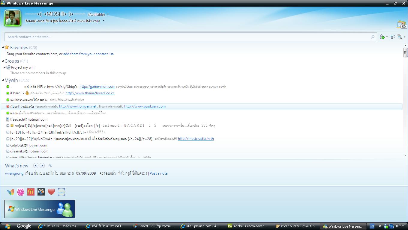Click status icon of contact above treedach
The height and width of the screenshot is (230, 408).
(8, 113)
